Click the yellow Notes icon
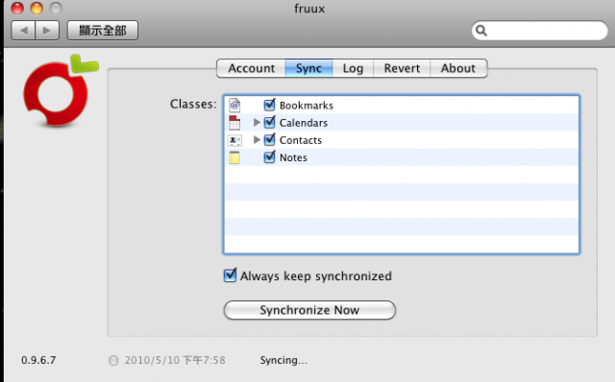The height and width of the screenshot is (382, 615). click(x=234, y=157)
